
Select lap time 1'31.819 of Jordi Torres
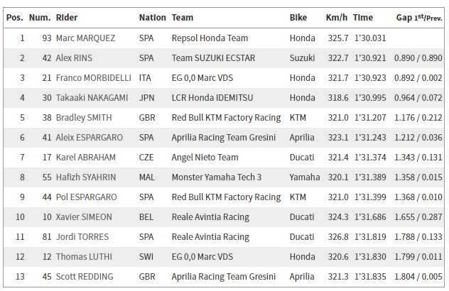(x=370, y=237)
